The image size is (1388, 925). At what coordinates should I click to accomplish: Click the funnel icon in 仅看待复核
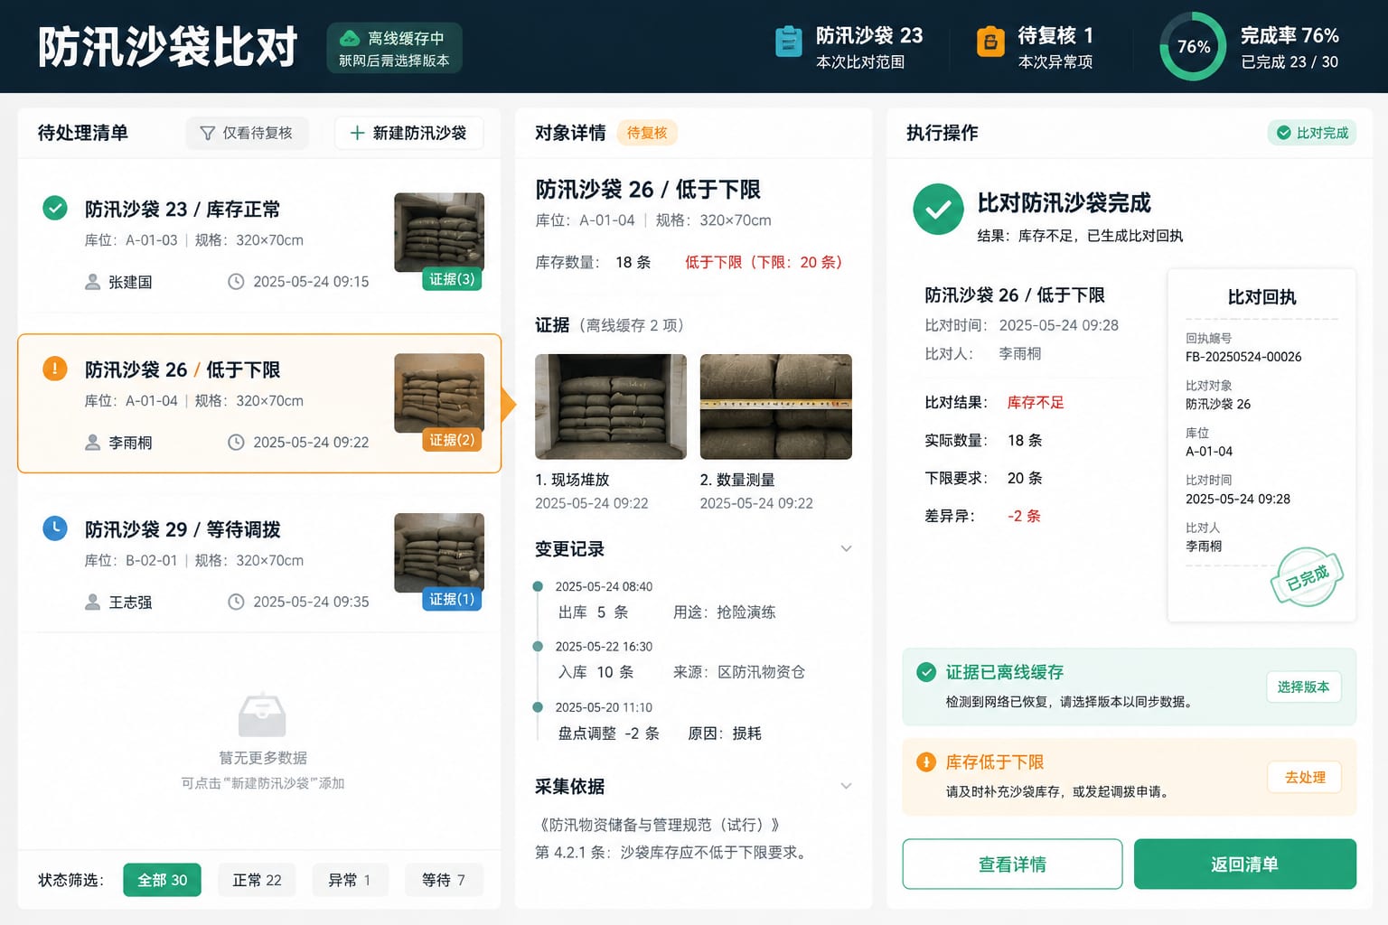(x=207, y=133)
